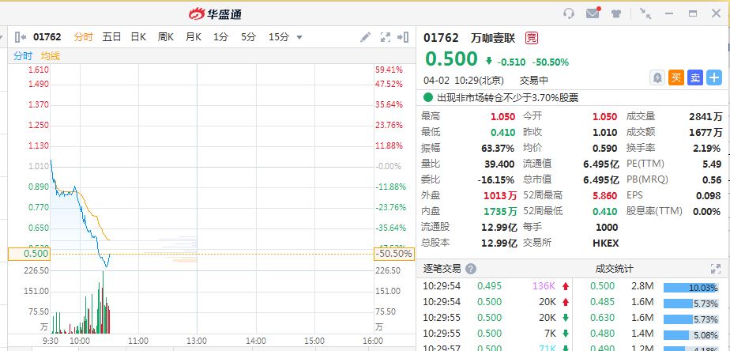The image size is (730, 351).
Task: Click the 52周最高 value 5.860
Action: click(x=604, y=196)
